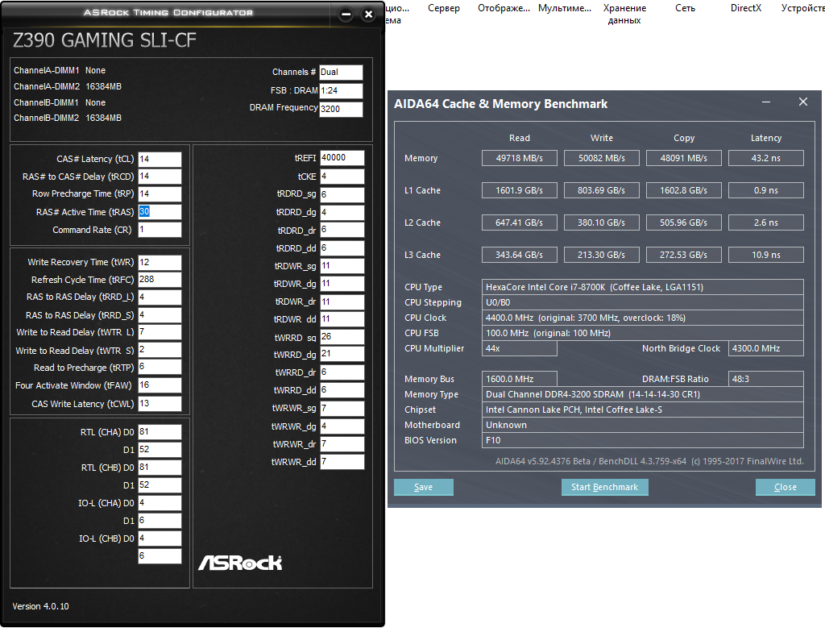This screenshot has width=825, height=632.
Task: Open the Отображе... menu item
Action: (x=504, y=8)
